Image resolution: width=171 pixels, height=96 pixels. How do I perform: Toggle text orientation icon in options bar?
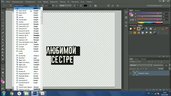click(11, 6)
